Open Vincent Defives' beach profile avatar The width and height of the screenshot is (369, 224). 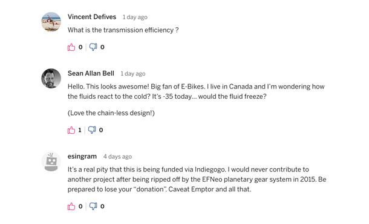pos(51,22)
